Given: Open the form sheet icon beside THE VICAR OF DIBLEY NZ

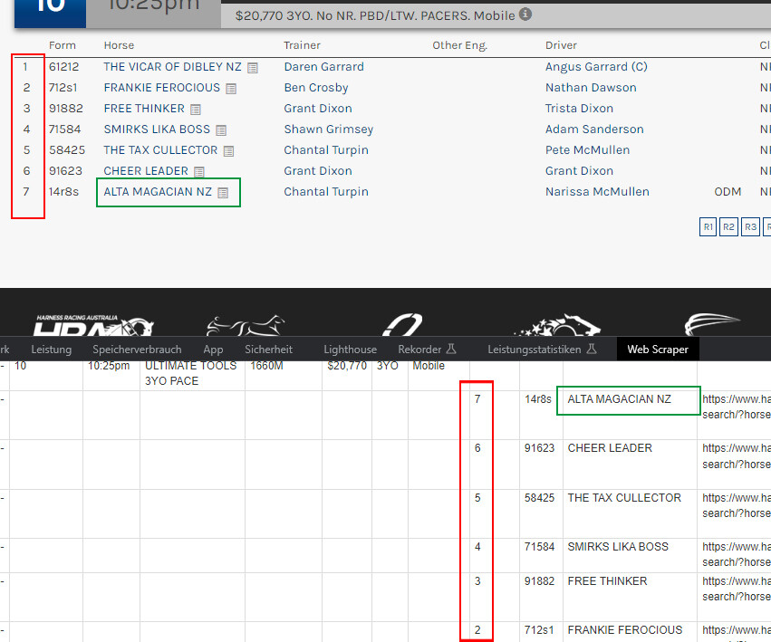Looking at the screenshot, I should (253, 68).
